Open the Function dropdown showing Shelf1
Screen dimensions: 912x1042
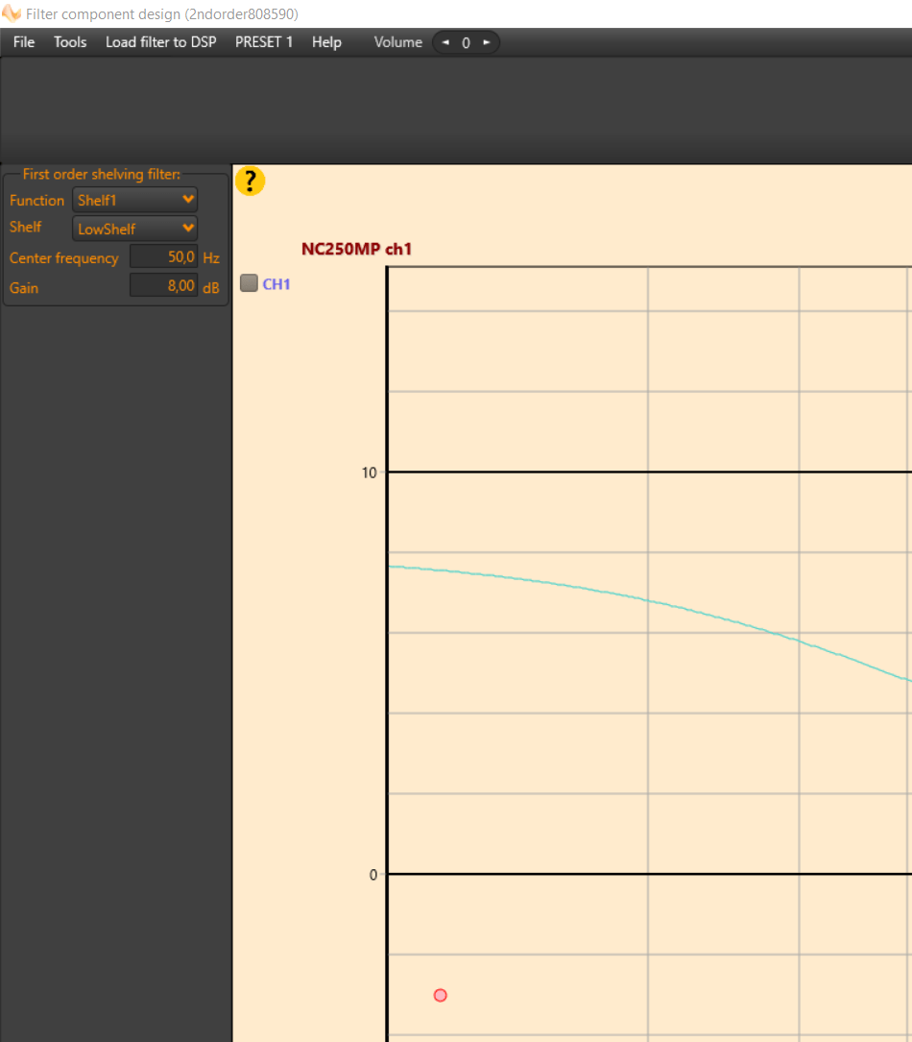(134, 200)
